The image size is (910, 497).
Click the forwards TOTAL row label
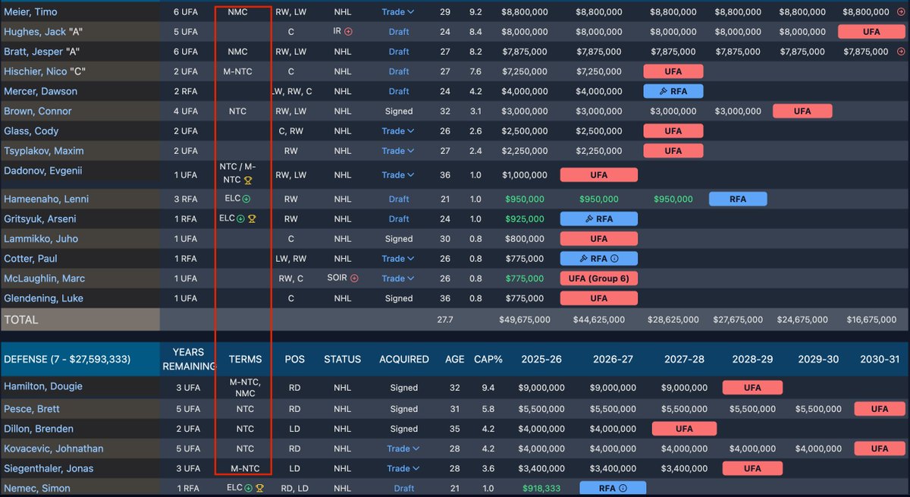tap(21, 320)
